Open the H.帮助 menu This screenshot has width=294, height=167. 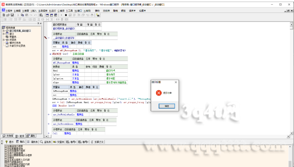87,11
